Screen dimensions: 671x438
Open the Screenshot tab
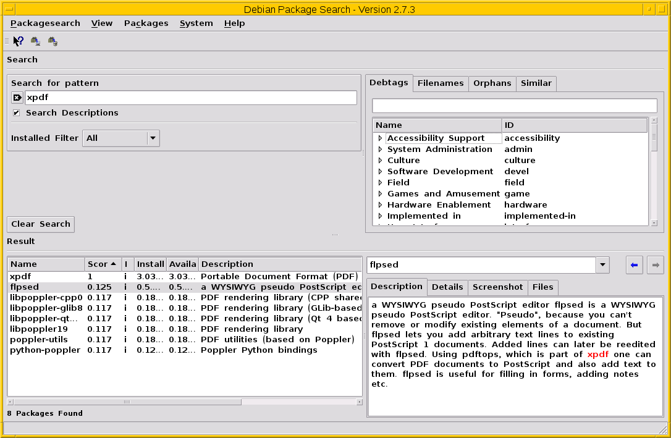coord(497,287)
